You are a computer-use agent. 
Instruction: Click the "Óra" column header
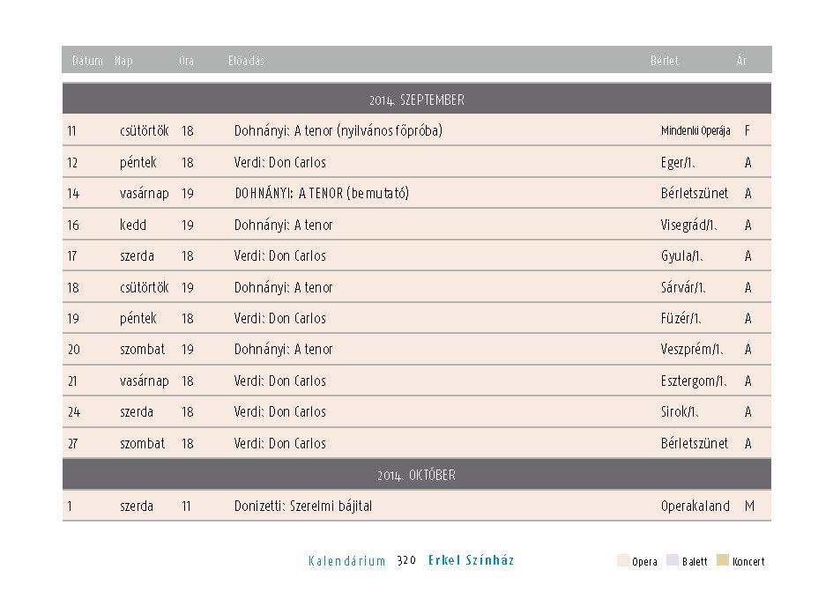click(187, 61)
